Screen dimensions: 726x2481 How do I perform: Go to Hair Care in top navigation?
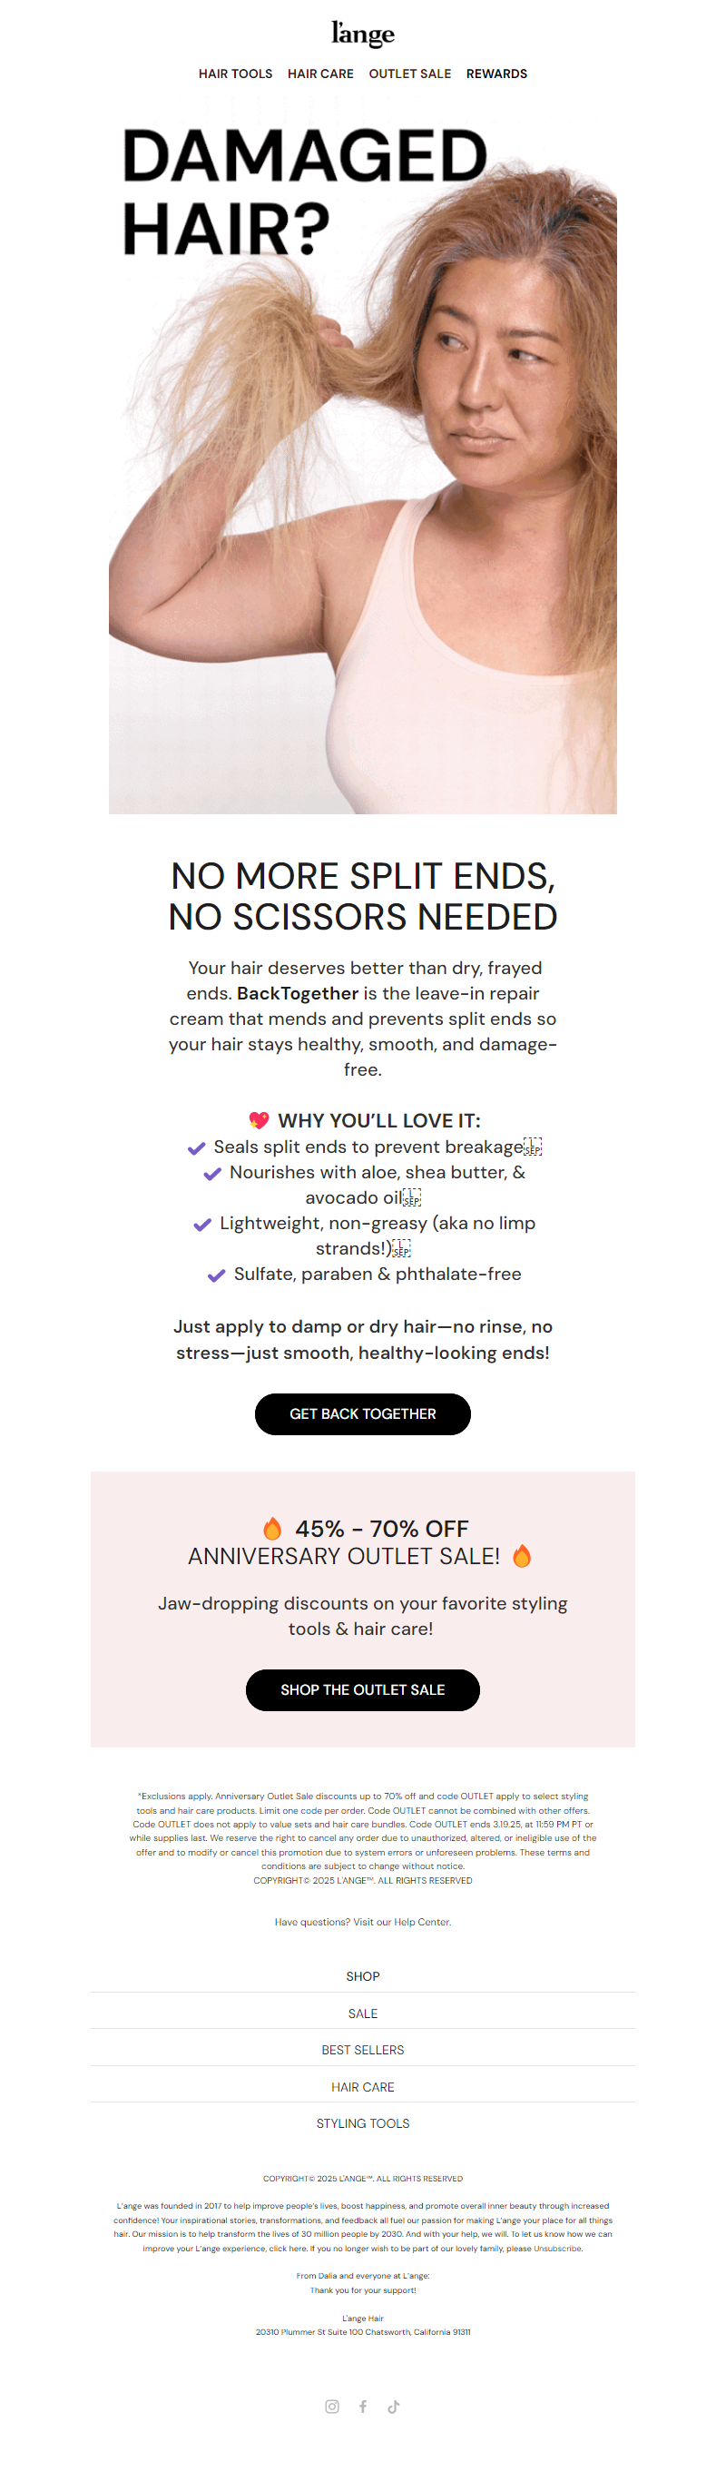click(x=320, y=74)
